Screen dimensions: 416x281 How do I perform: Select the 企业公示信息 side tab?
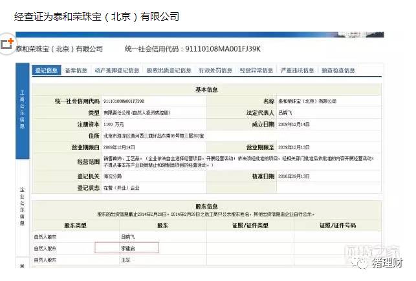(x=22, y=207)
